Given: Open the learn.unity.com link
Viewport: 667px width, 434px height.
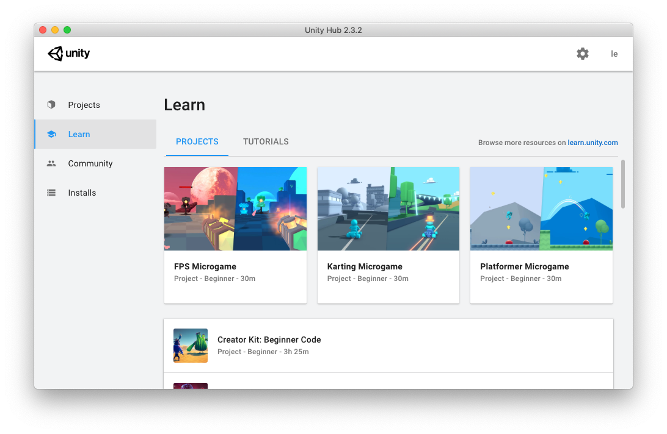Looking at the screenshot, I should coord(592,142).
